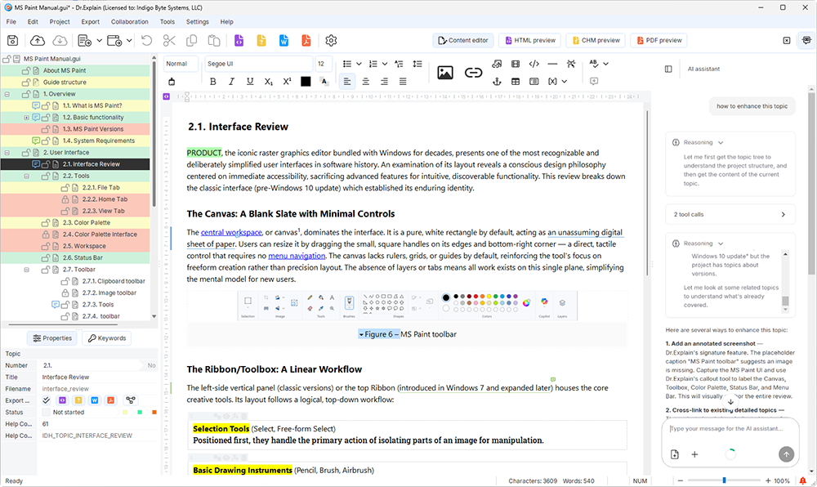Apply Superscript formatting
Viewport: 817px width, 487px height.
tap(287, 81)
